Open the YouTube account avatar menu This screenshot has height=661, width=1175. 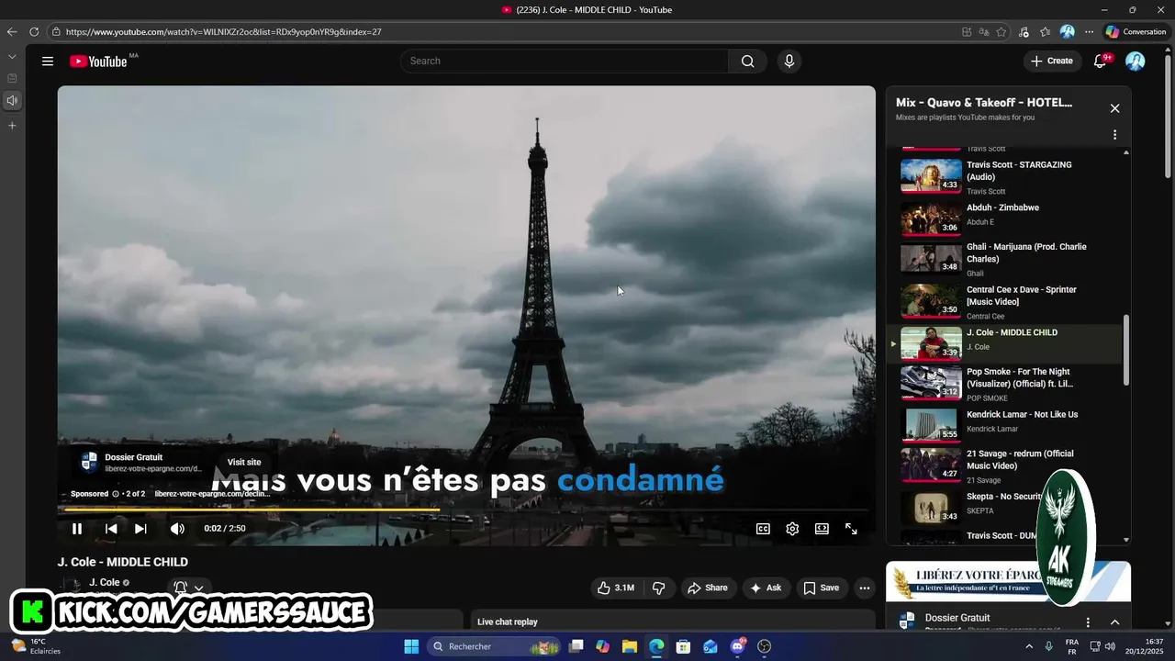[1136, 62]
